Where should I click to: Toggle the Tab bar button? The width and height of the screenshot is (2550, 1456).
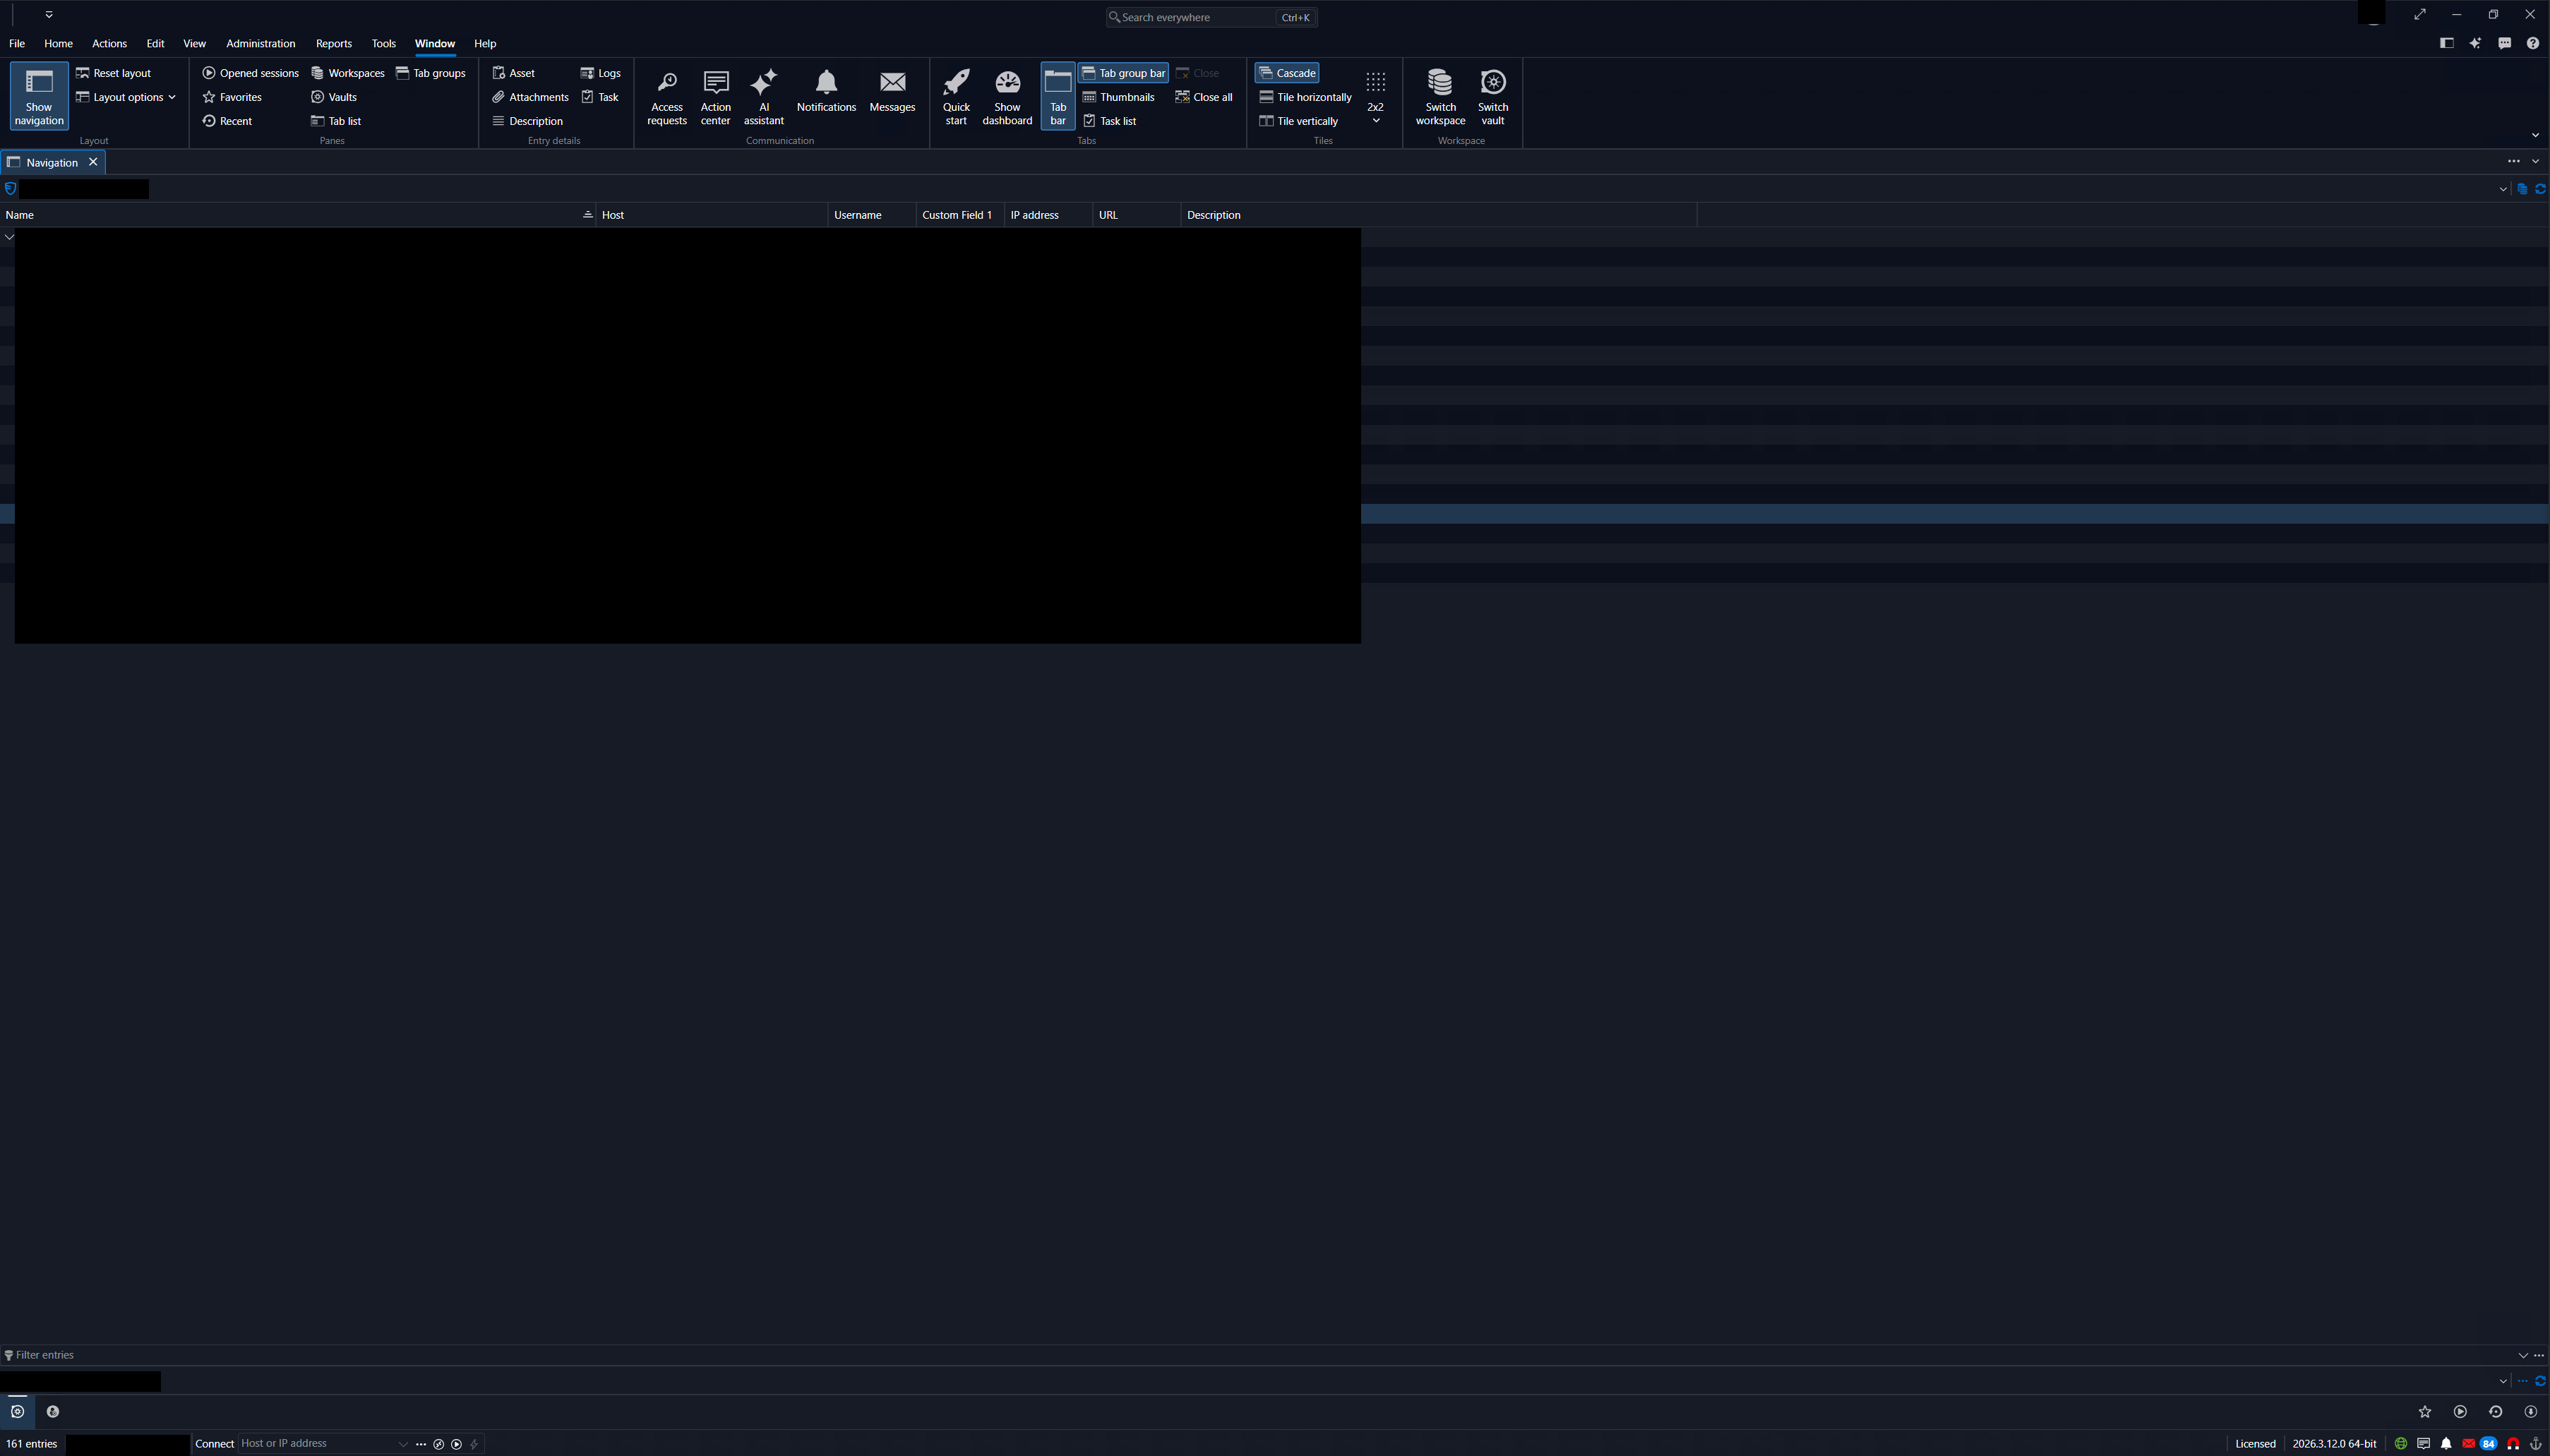[1058, 96]
